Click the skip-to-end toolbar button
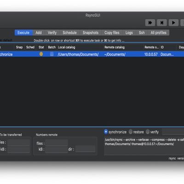Image resolution: width=184 pixels, height=184 pixels. tap(162, 23)
